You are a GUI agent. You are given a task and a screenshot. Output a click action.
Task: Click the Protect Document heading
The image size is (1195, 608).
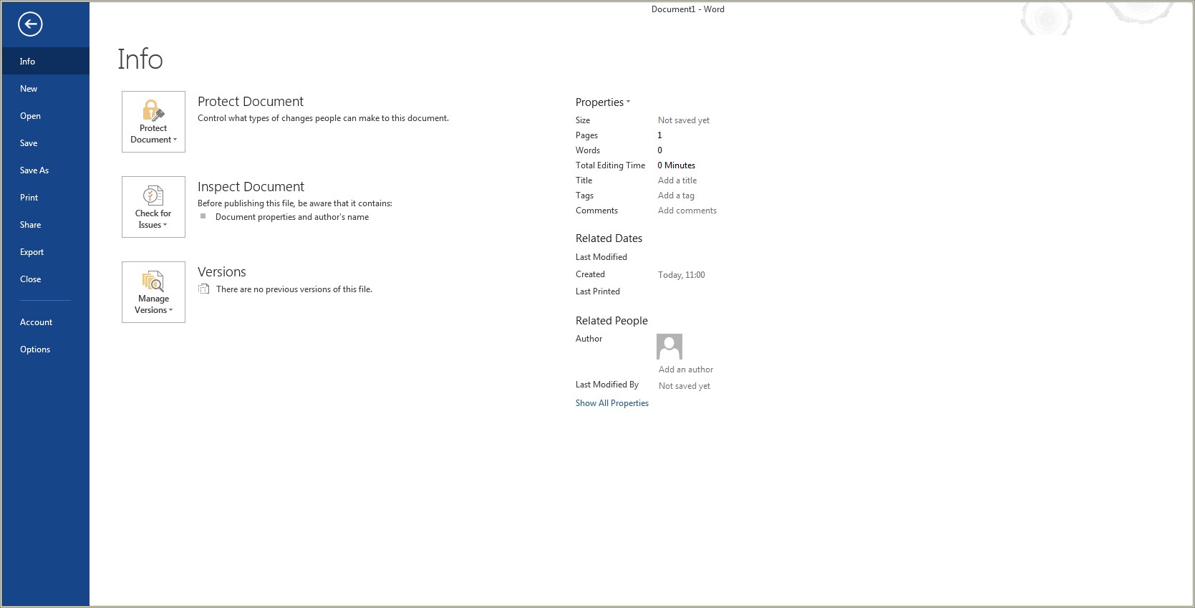pyautogui.click(x=251, y=102)
